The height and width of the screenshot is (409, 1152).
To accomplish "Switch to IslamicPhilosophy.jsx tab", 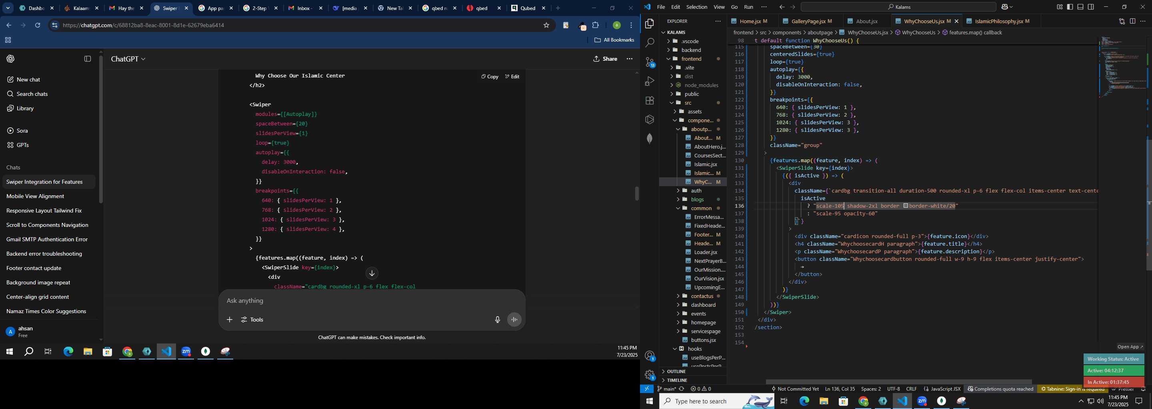I will (x=1002, y=22).
